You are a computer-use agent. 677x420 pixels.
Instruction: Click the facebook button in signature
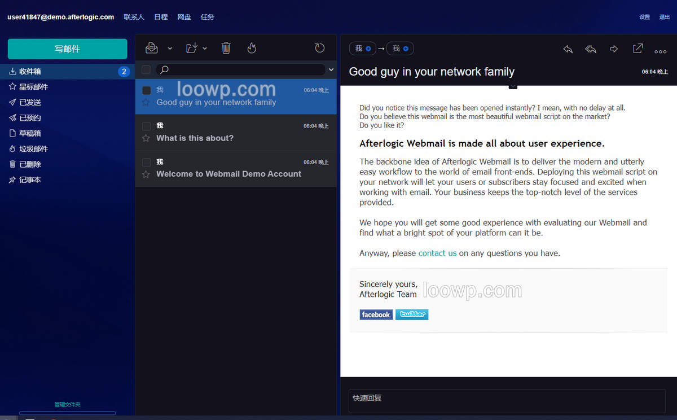(376, 314)
